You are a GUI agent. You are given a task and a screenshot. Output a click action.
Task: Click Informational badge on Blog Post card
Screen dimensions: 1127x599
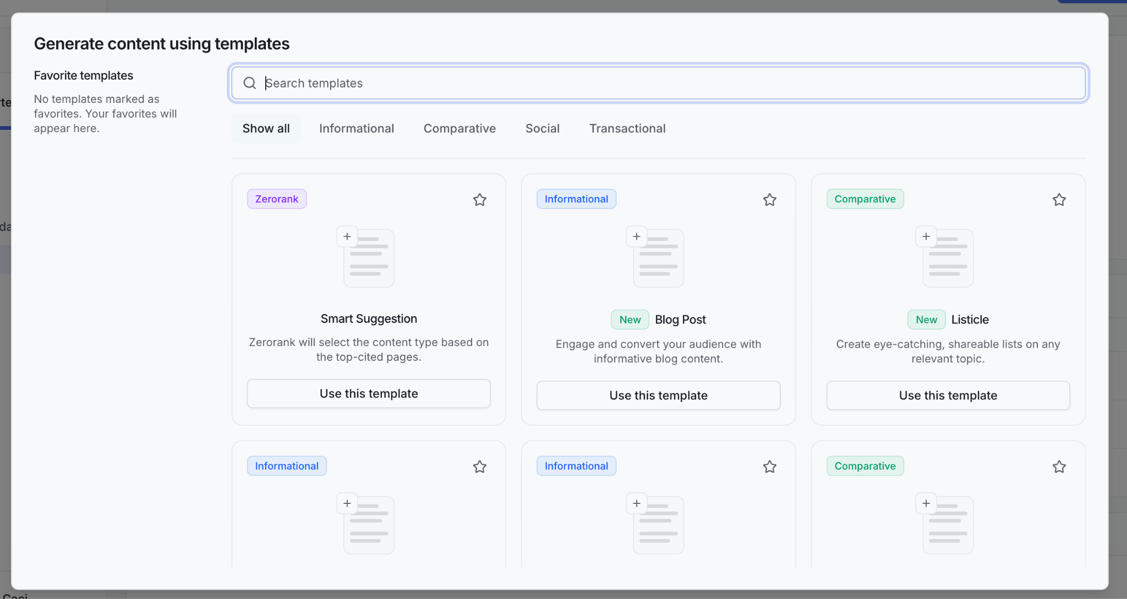[576, 199]
